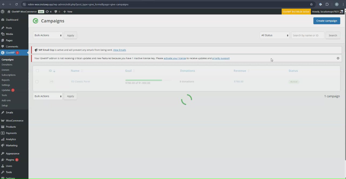
Task: Open Dashboard in the sidebar
Action: (x=12, y=20)
